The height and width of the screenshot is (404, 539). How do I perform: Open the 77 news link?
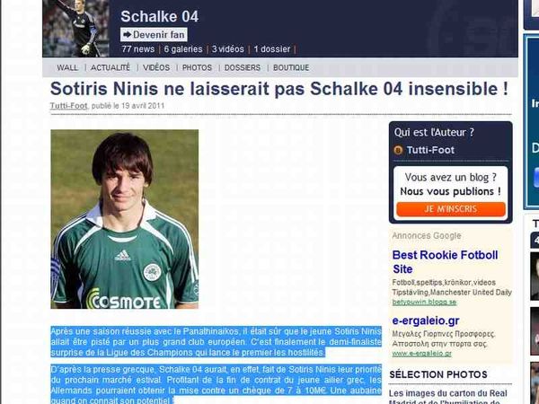[138, 49]
